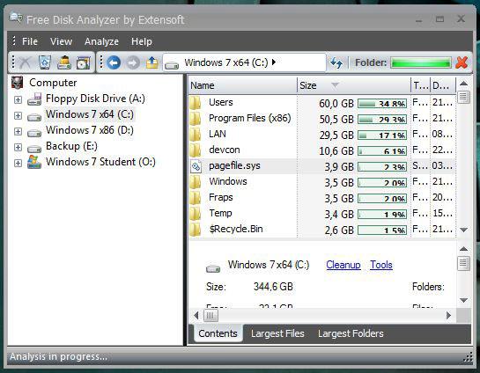Select the Windows row in list
Viewport: 480px width, 373px height.
321,182
